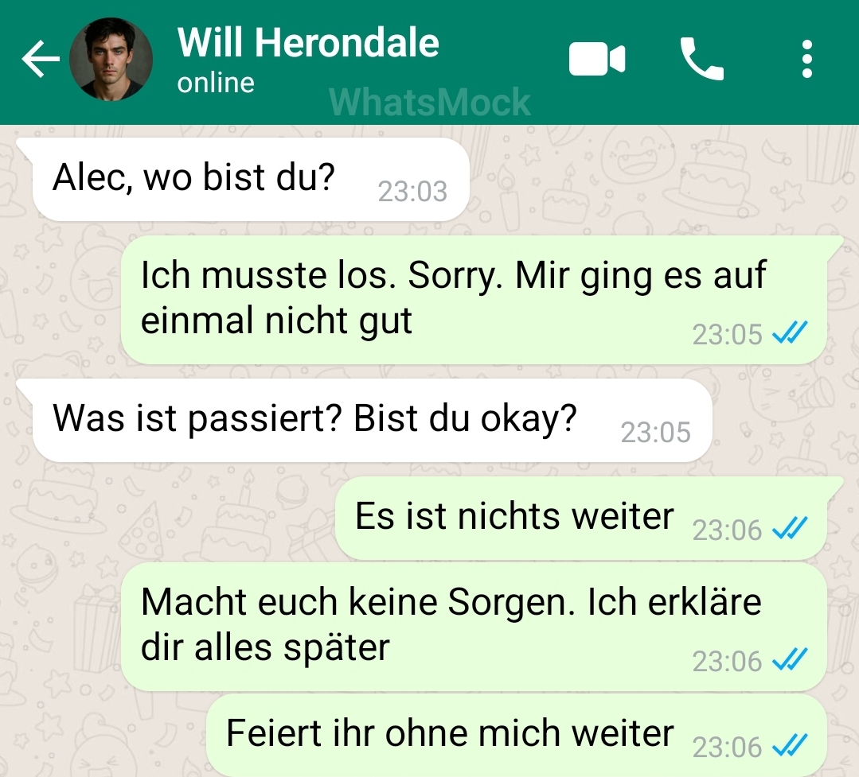
Task: Start a voice call via phone icon
Action: click(x=702, y=59)
